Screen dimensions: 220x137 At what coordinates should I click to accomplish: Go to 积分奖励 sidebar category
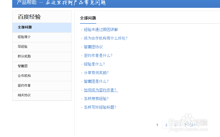click(42, 57)
